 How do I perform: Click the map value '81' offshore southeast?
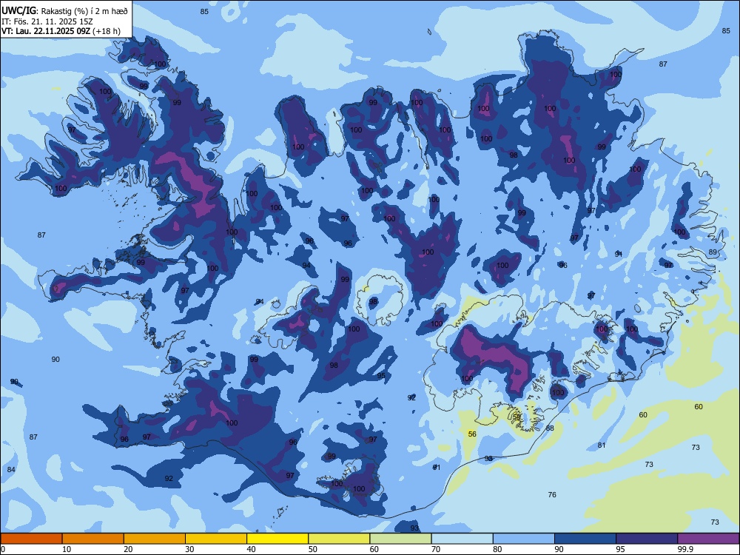click(x=601, y=445)
